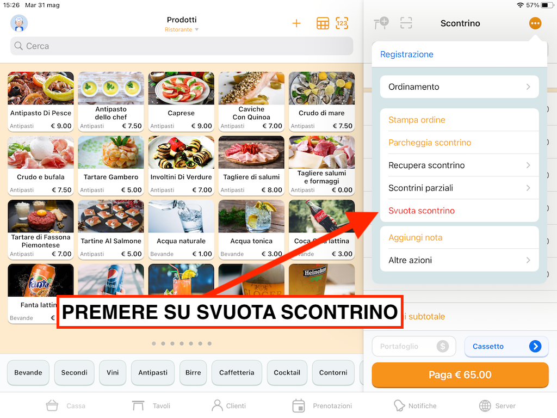Tap the barcode scan frame icon

click(x=406, y=23)
